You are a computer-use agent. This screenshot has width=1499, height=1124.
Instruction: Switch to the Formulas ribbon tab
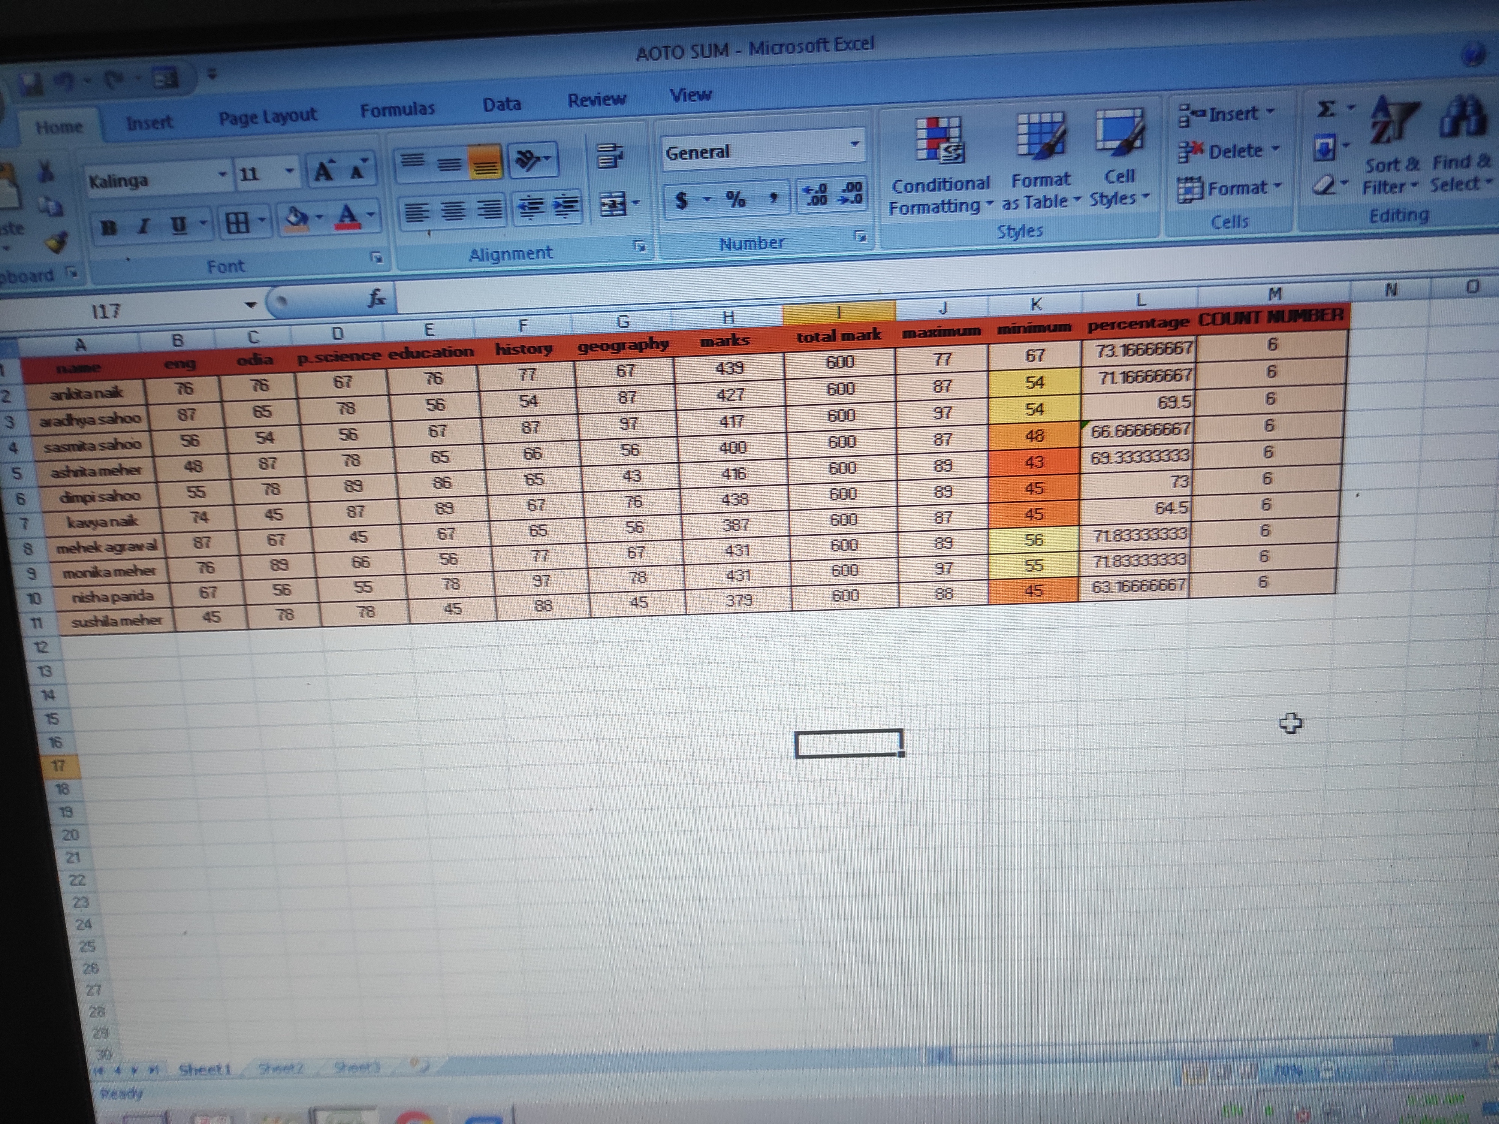point(397,110)
